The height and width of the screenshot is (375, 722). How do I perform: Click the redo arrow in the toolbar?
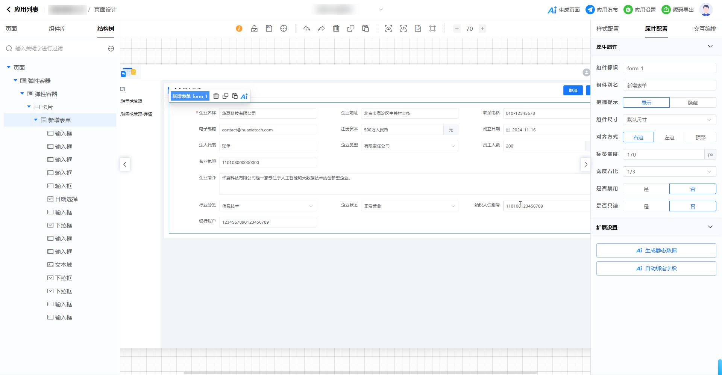[x=321, y=29]
